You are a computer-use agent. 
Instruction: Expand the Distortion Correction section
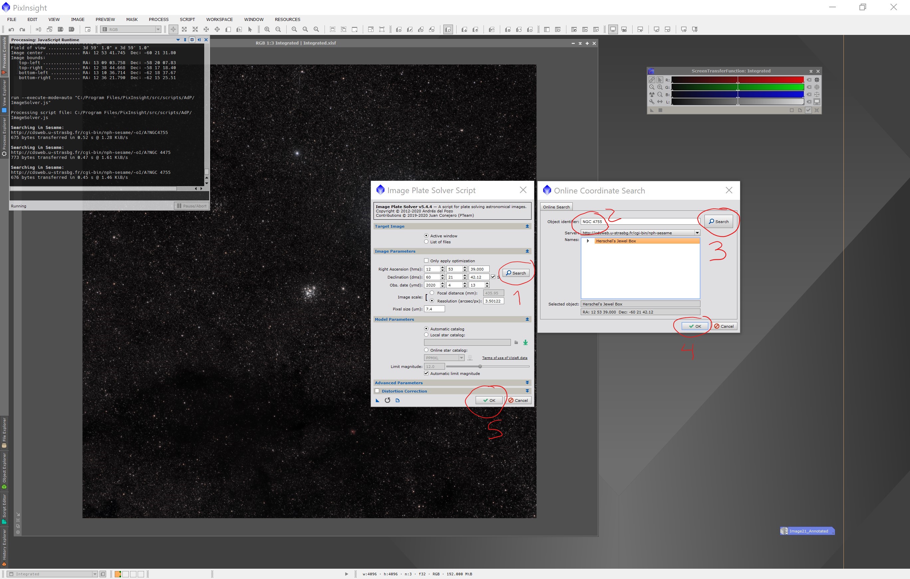[527, 391]
